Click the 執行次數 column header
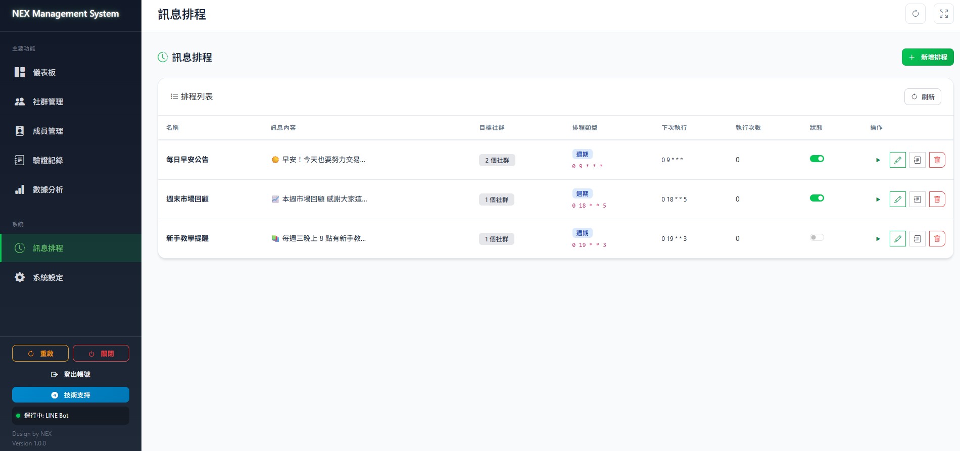 pyautogui.click(x=748, y=128)
